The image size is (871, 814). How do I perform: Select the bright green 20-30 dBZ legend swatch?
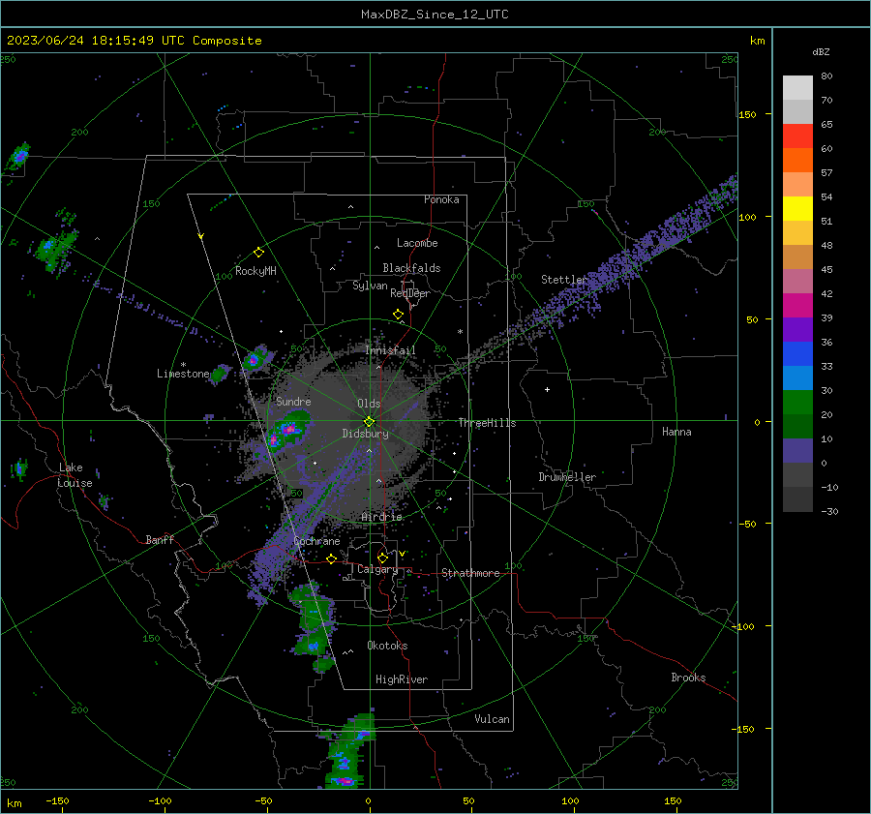click(x=797, y=403)
